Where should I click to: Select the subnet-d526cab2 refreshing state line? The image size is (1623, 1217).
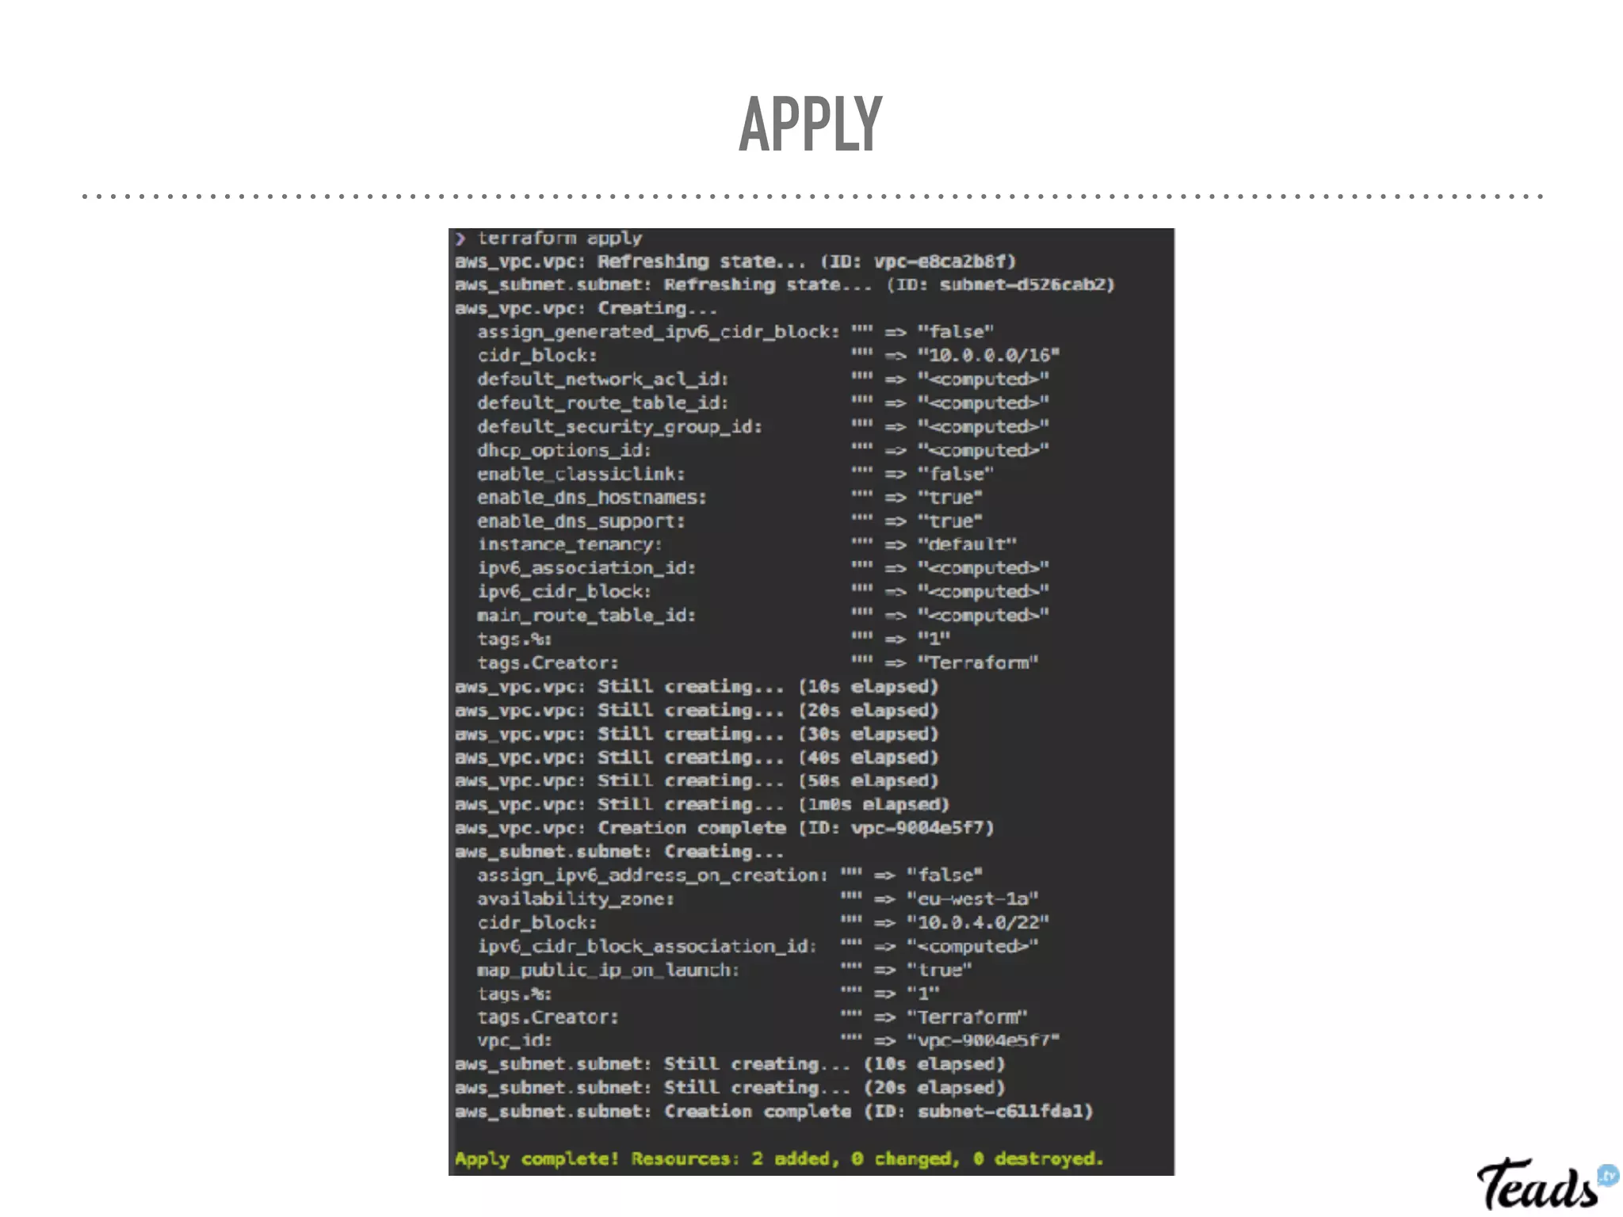785,284
